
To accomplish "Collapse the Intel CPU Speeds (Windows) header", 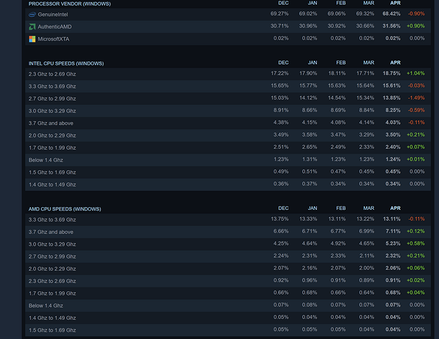I will (66, 63).
